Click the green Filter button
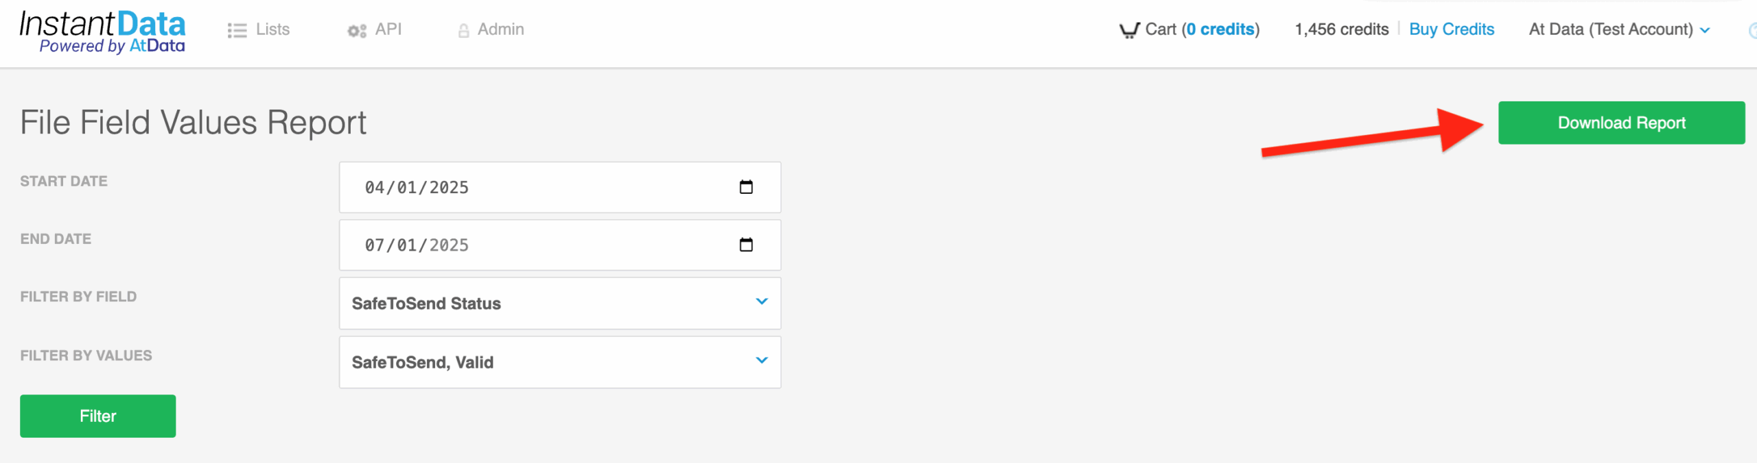The height and width of the screenshot is (463, 1757). tap(97, 416)
